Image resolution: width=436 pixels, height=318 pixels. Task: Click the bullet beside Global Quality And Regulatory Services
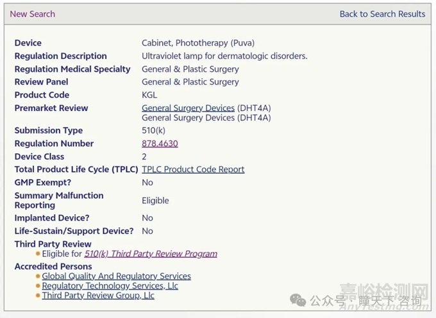(38, 276)
